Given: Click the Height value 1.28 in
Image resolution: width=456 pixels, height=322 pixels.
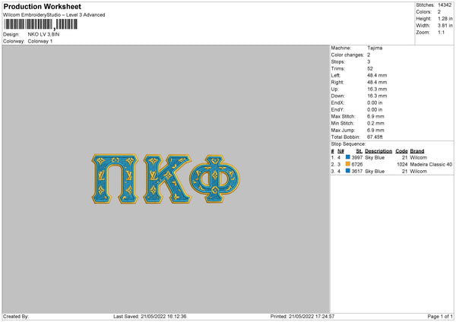Looking at the screenshot, I should tap(445, 18).
